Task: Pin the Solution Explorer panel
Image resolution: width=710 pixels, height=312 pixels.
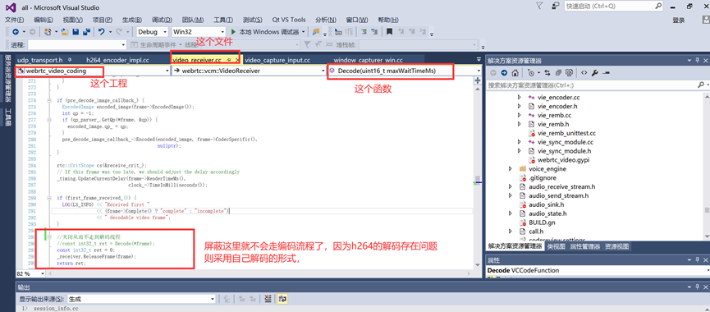Action: point(698,60)
